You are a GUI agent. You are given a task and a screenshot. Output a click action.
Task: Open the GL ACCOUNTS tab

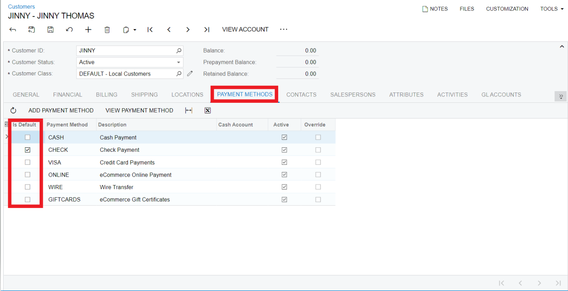[501, 95]
